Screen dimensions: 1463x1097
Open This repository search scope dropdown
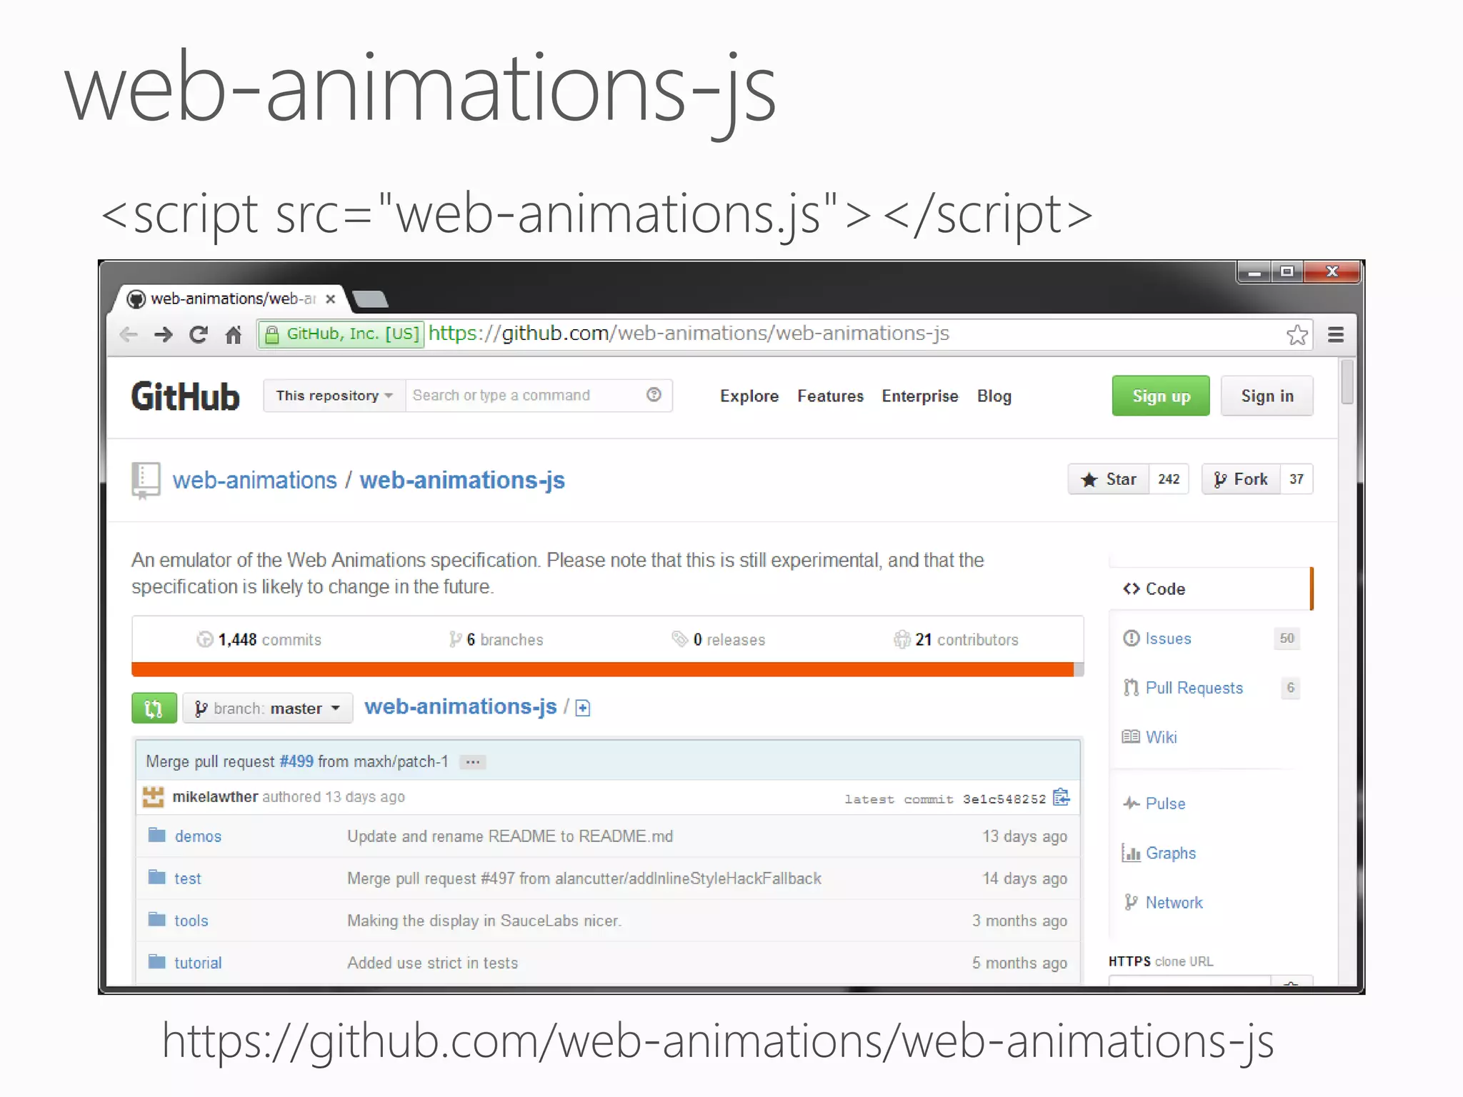tap(334, 396)
